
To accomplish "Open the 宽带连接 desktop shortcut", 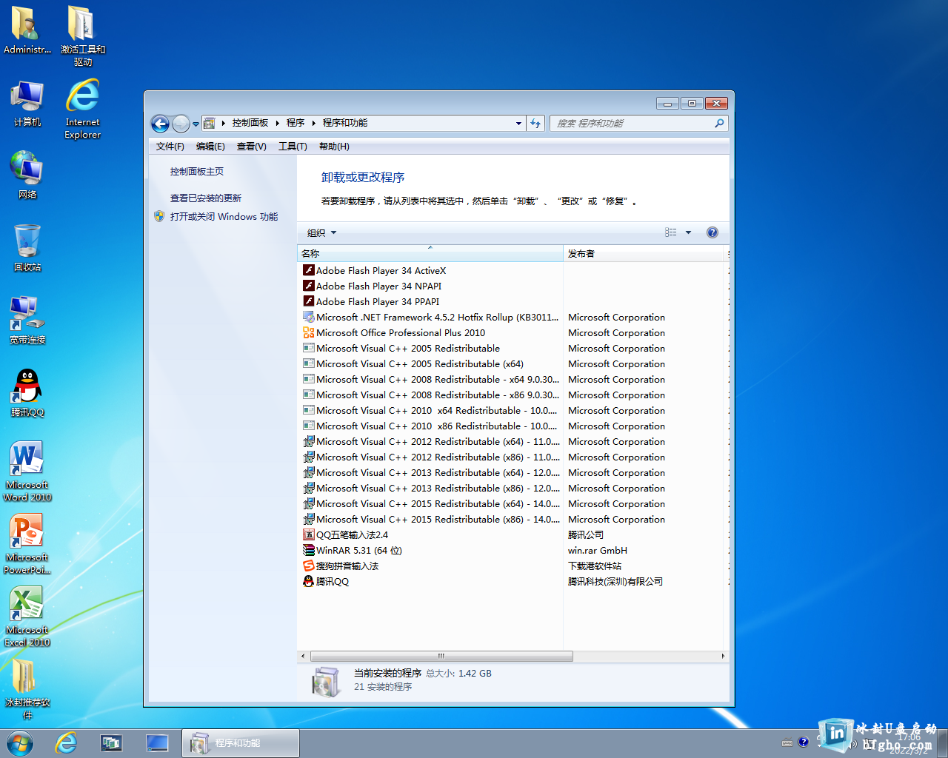I will click(x=27, y=321).
